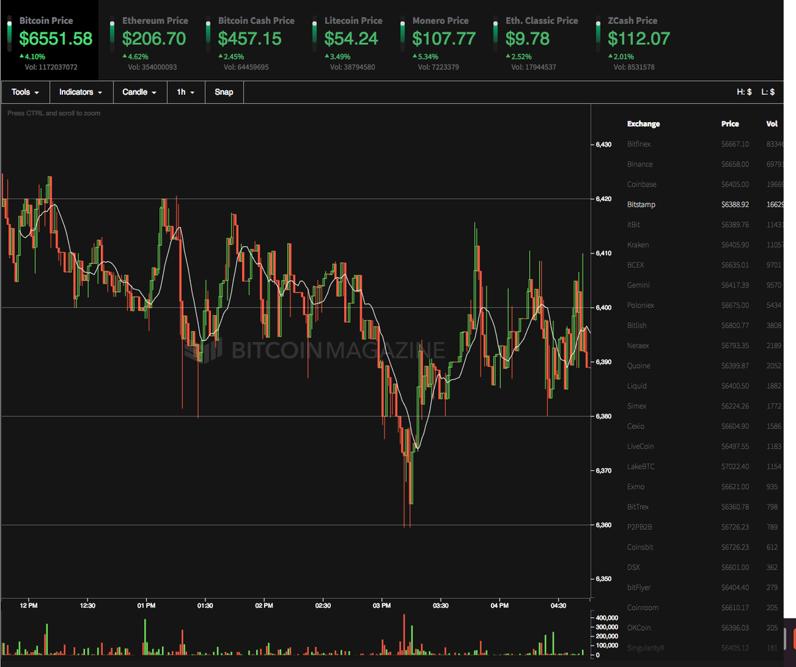Expand the Indicators dropdown
This screenshot has height=667, width=796.
pyautogui.click(x=81, y=92)
